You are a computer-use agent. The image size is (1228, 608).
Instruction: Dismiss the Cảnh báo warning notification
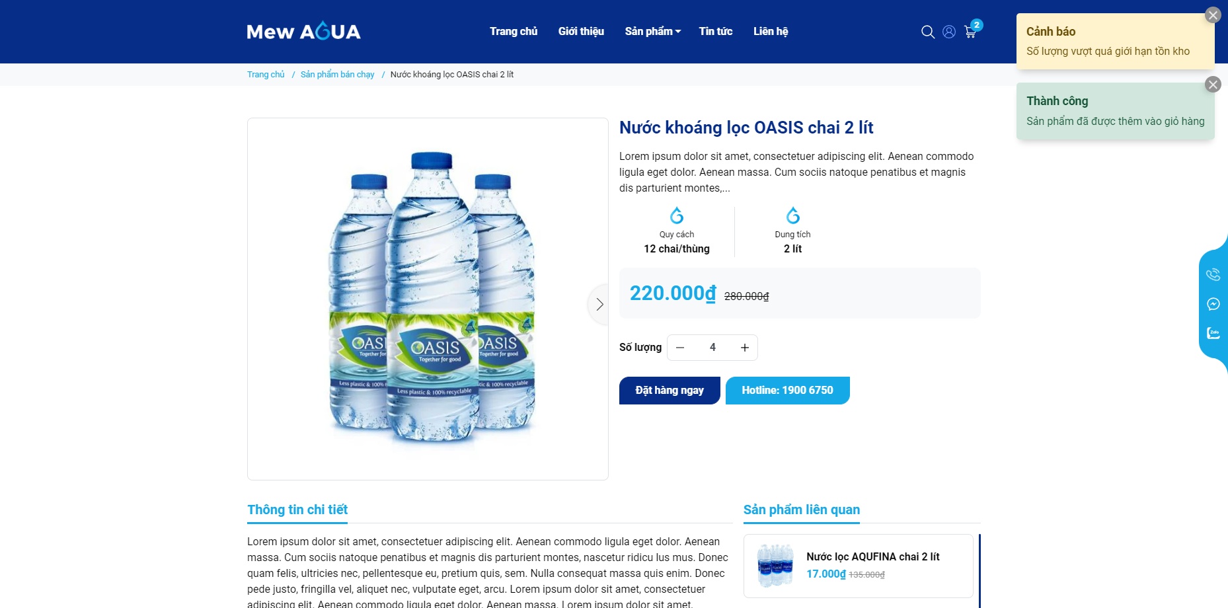click(x=1213, y=15)
